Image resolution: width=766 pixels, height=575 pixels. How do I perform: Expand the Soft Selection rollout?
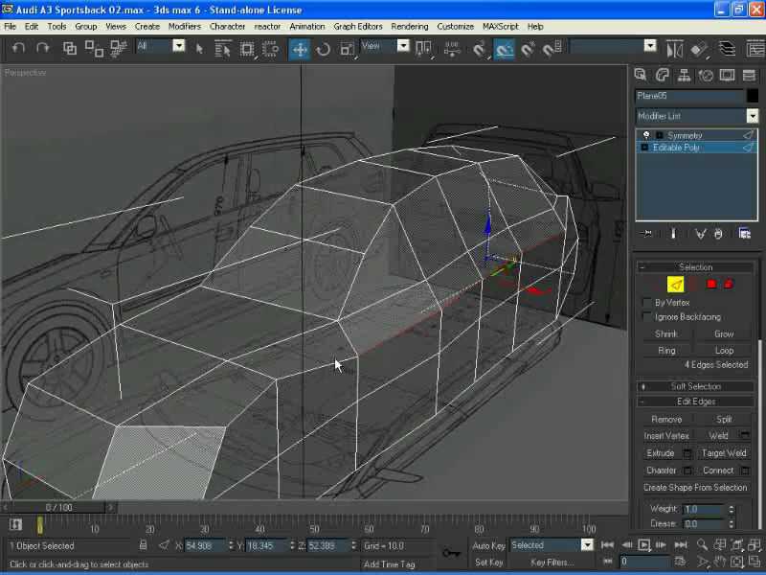[695, 386]
